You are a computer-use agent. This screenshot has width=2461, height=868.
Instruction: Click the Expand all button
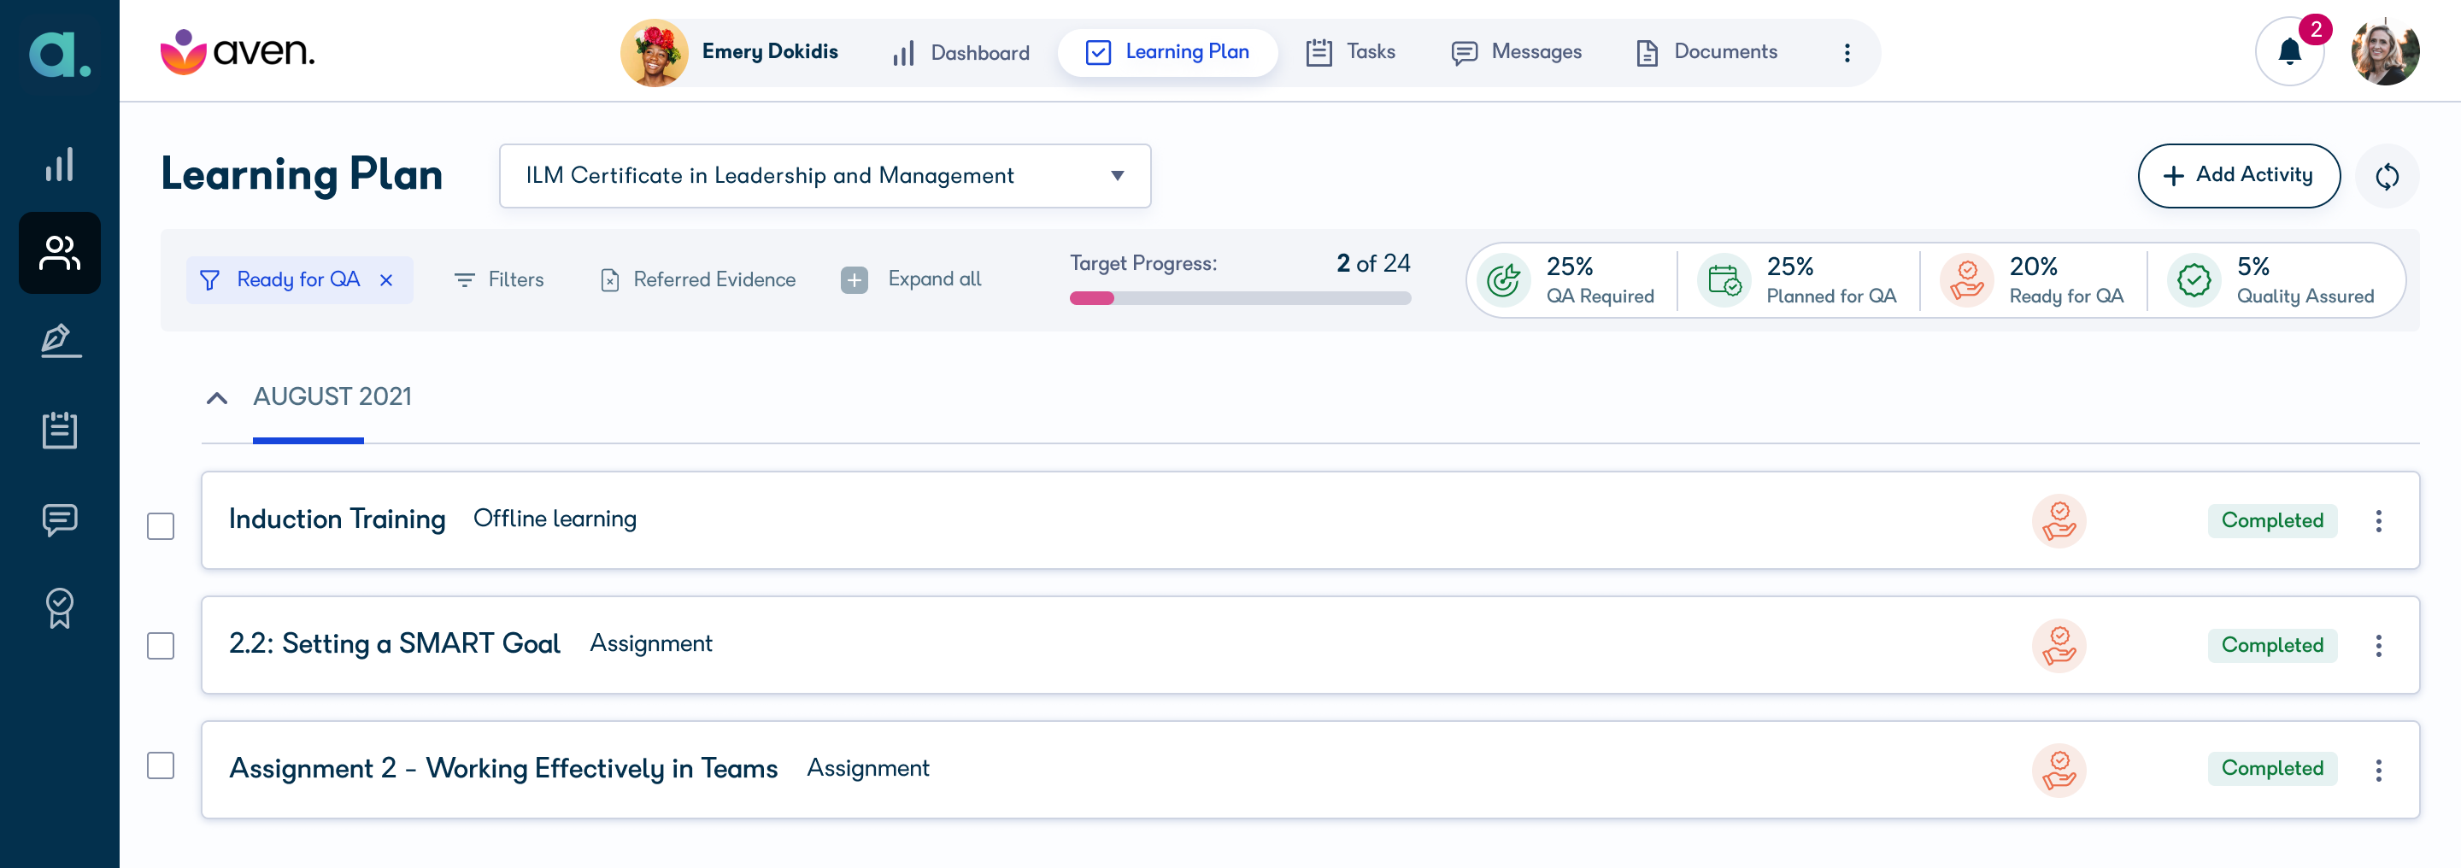tap(910, 279)
